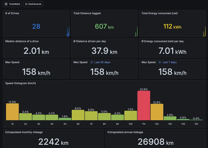Click the 100 km/h histogram bar
Screen dimensions: 208x148
tap(131, 116)
